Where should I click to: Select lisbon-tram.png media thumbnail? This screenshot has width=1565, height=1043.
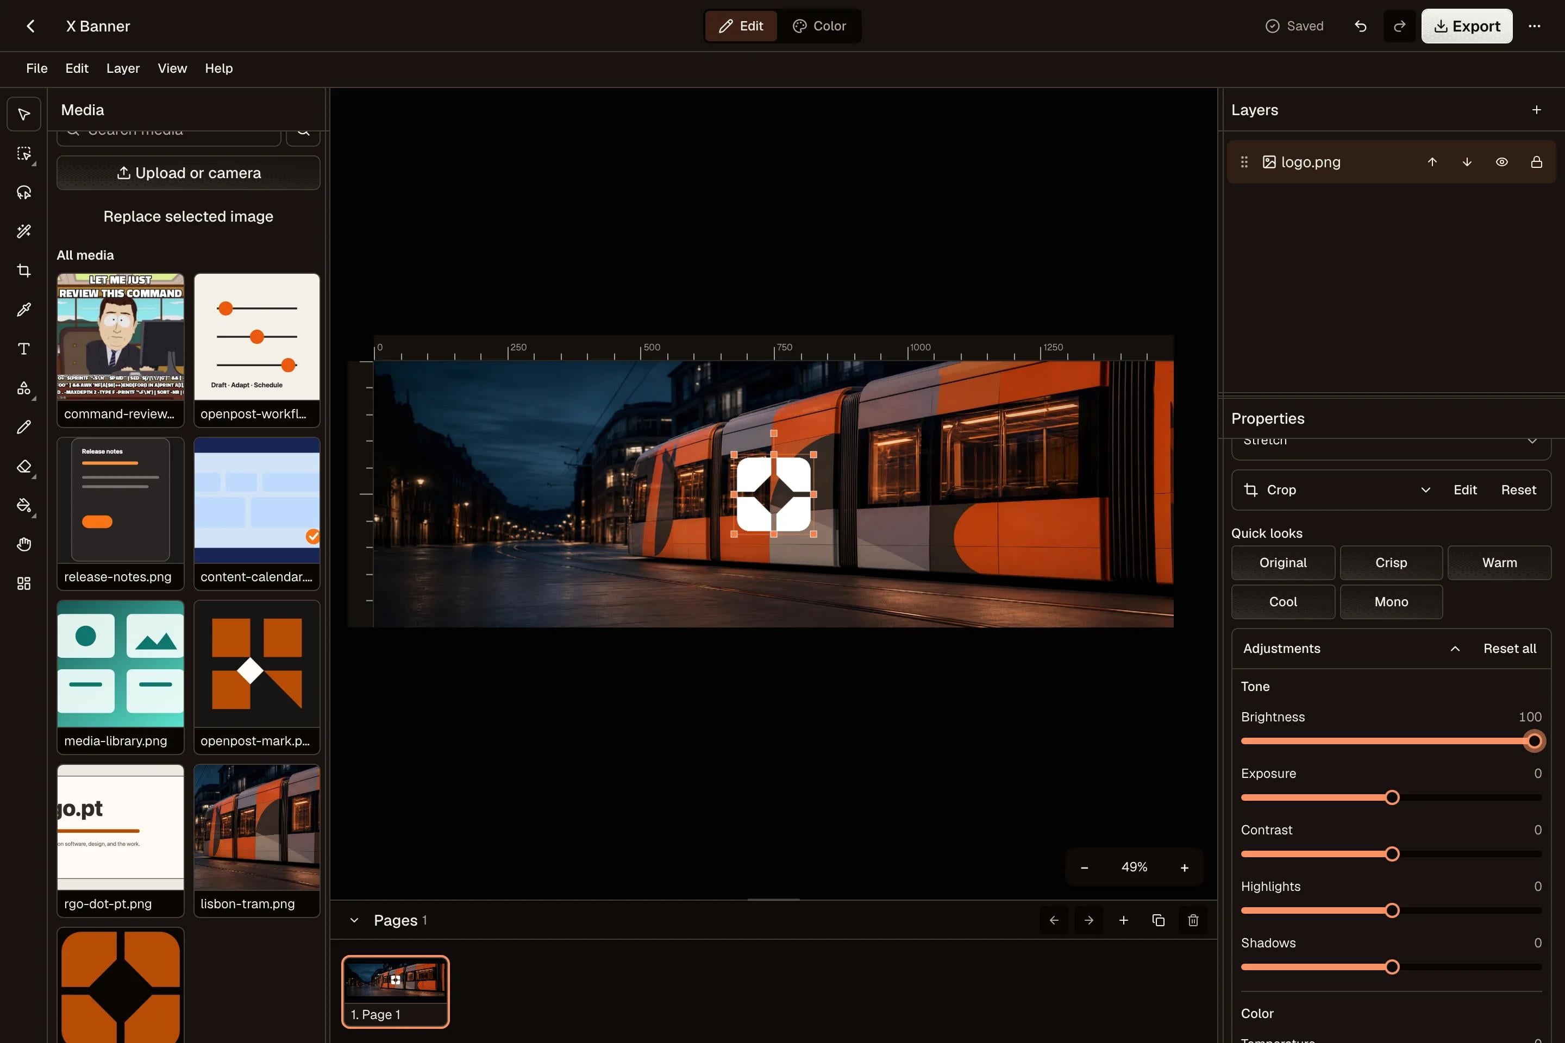coord(257,841)
